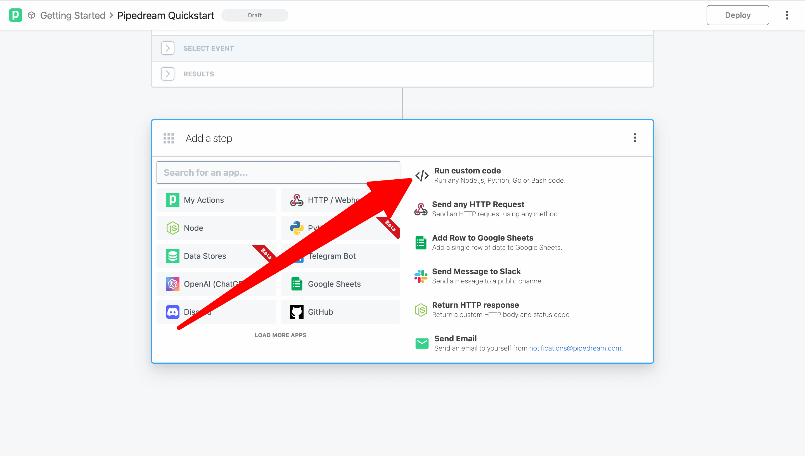Expand the RESULTS section
The height and width of the screenshot is (456, 805).
[168, 74]
